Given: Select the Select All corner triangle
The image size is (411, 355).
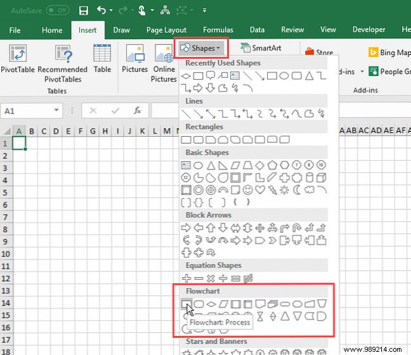Looking at the screenshot, I should coord(7,130).
